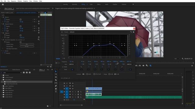195x109 pixels.
Task: Click Program monitor timecode 00:00:37:19
Action: pyautogui.click(x=188, y=59)
